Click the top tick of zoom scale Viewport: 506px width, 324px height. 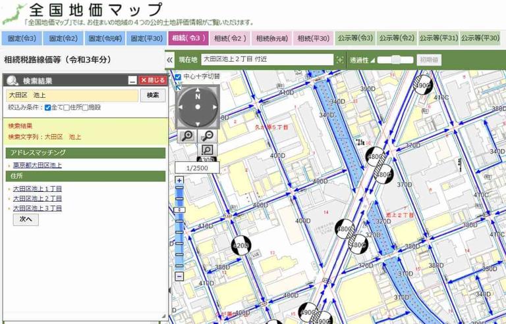pyautogui.click(x=179, y=188)
